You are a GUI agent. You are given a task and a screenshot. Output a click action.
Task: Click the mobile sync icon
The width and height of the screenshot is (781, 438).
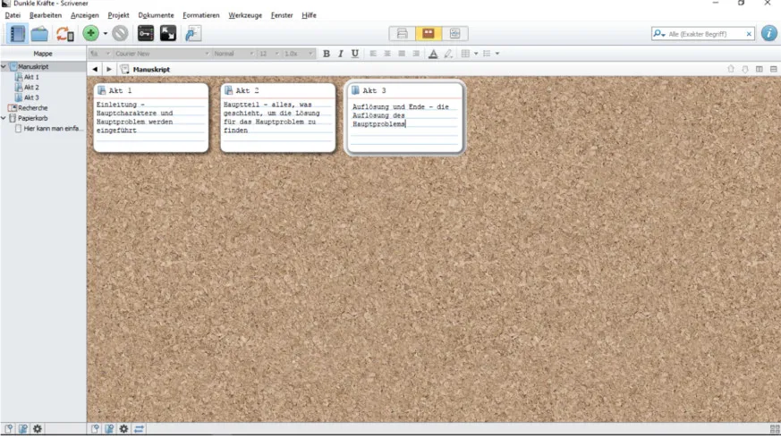point(64,34)
